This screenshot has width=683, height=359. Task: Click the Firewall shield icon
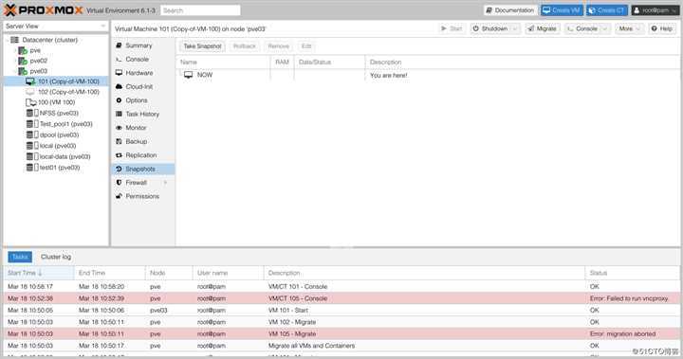pos(119,182)
